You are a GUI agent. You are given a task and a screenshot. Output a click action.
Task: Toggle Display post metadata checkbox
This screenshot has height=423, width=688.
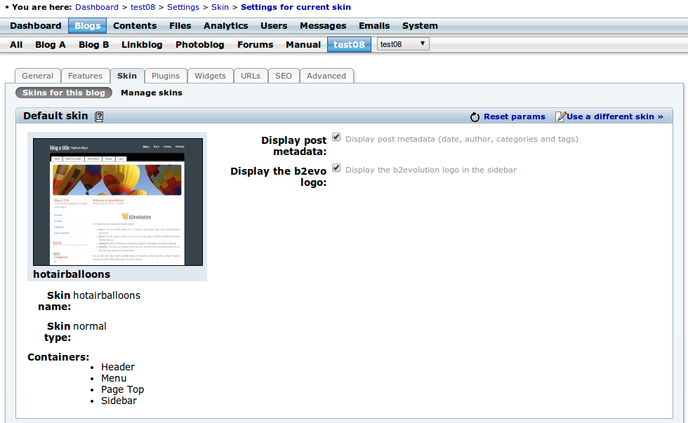pos(336,137)
